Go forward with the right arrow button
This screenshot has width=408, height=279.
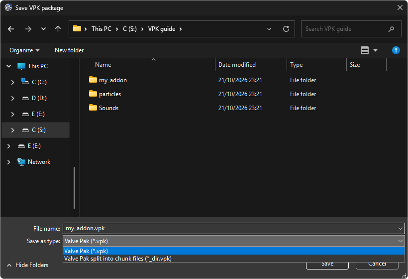tap(28, 29)
